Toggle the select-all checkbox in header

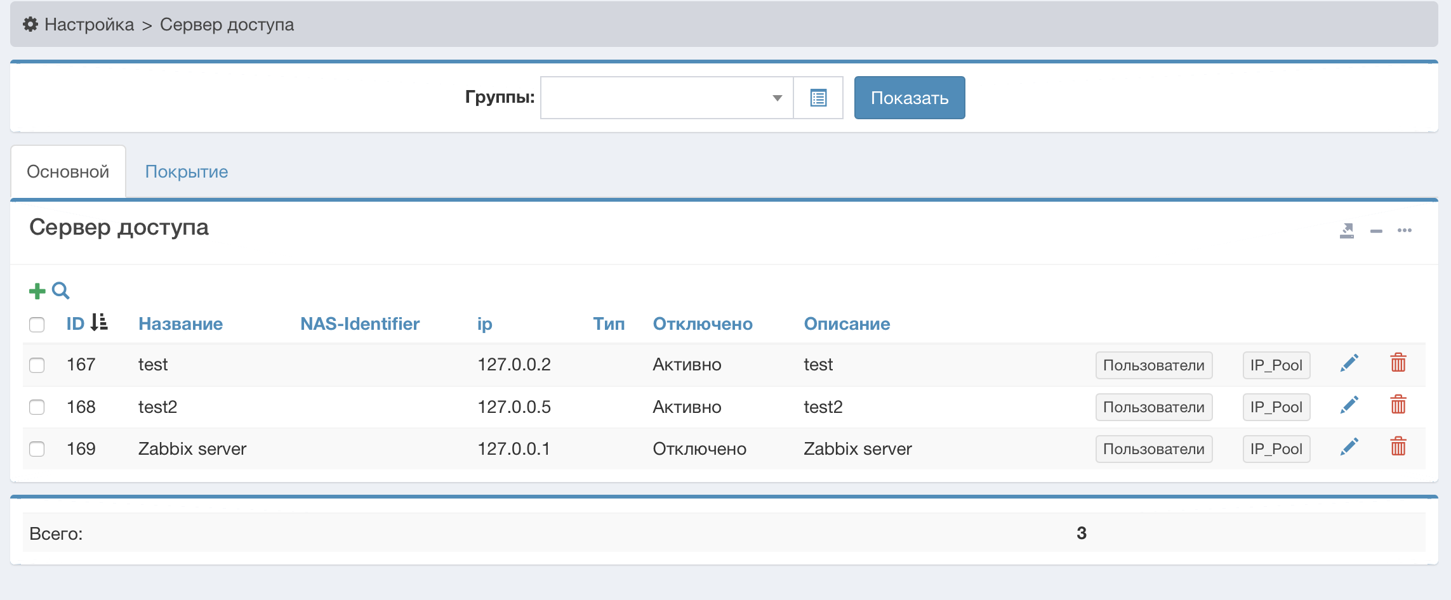(x=37, y=325)
